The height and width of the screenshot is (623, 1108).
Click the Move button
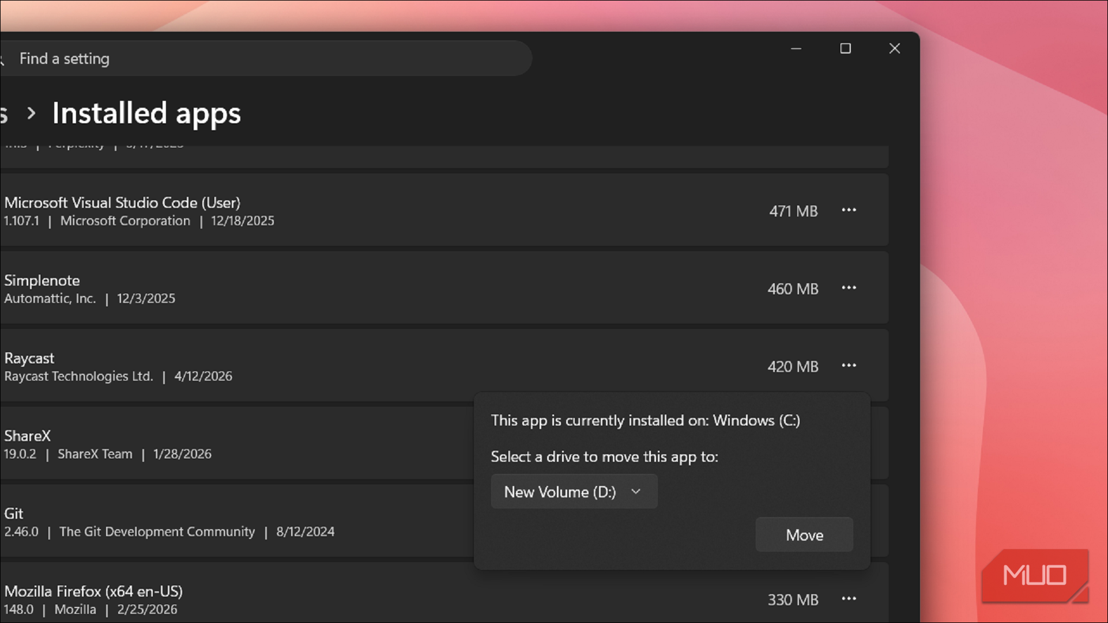point(804,535)
